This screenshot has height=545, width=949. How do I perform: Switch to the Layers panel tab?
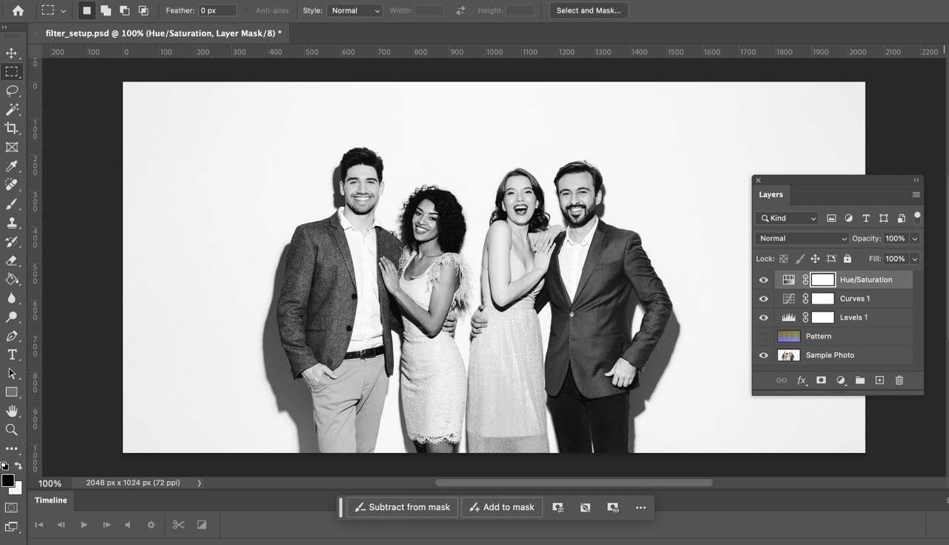(x=770, y=194)
